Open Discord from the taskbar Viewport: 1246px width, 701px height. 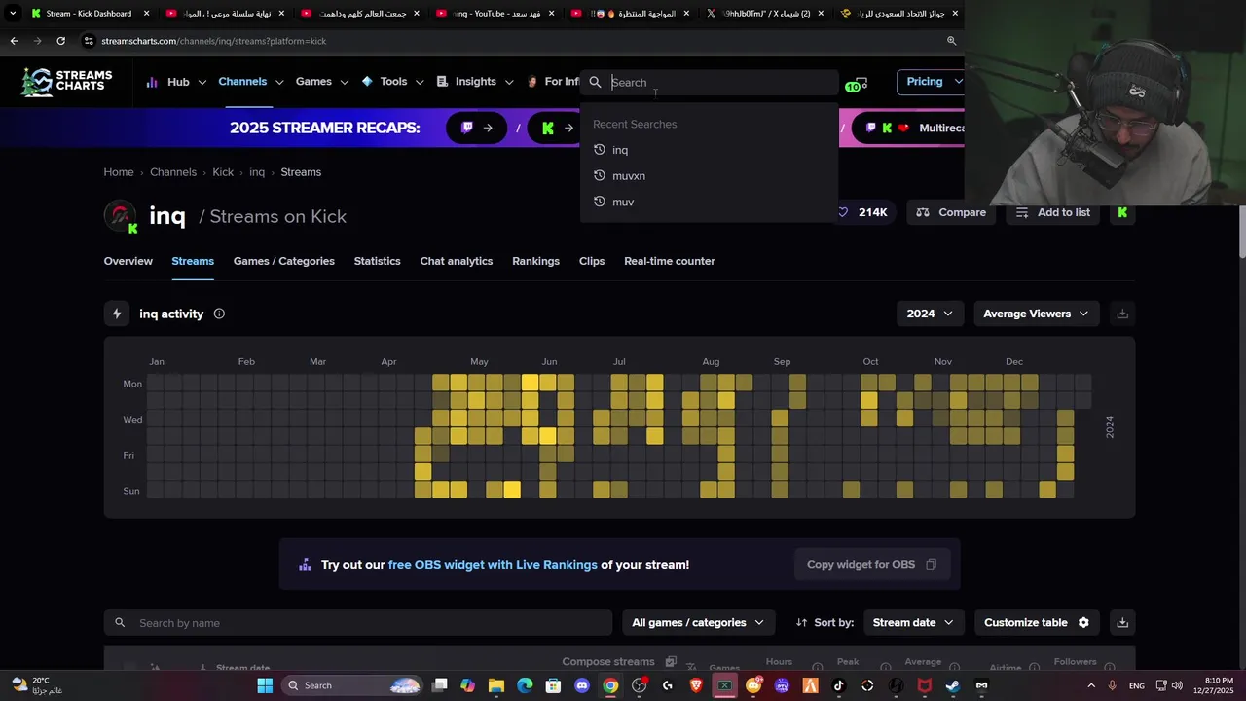pos(582,685)
